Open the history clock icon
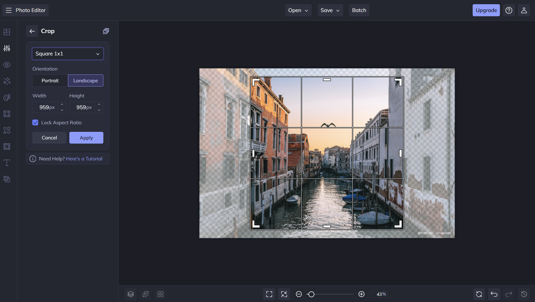The width and height of the screenshot is (535, 302). point(524,294)
